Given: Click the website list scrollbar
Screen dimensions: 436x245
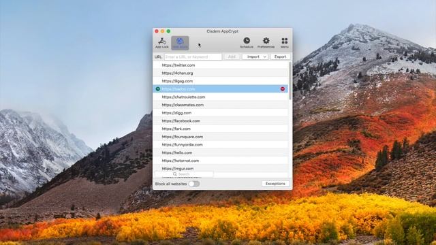Looking at the screenshot, I should click(x=290, y=80).
